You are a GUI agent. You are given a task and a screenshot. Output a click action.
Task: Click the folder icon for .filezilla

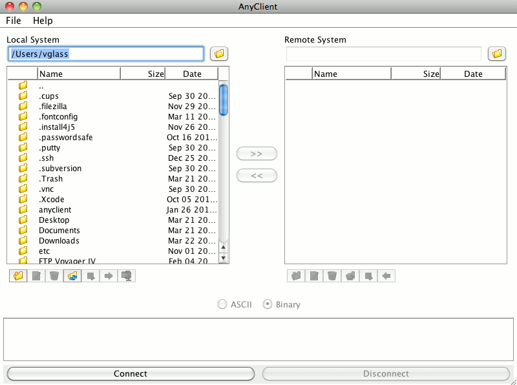23,106
